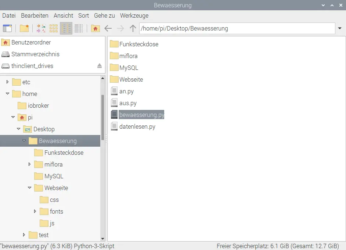This screenshot has width=346, height=250.
Task: Click the tree panel scroll down arrow
Action: (x=102, y=239)
